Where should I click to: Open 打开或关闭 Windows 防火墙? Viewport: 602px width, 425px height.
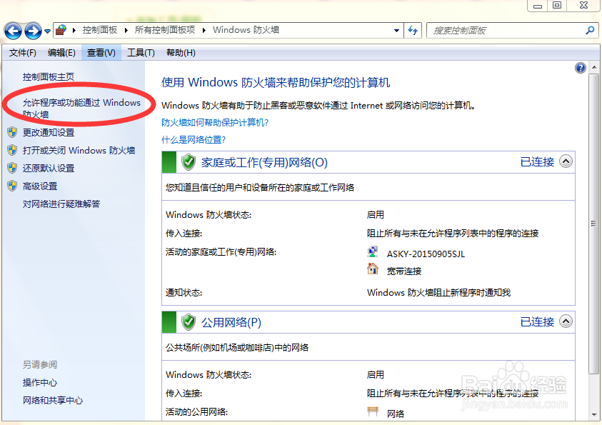point(79,150)
